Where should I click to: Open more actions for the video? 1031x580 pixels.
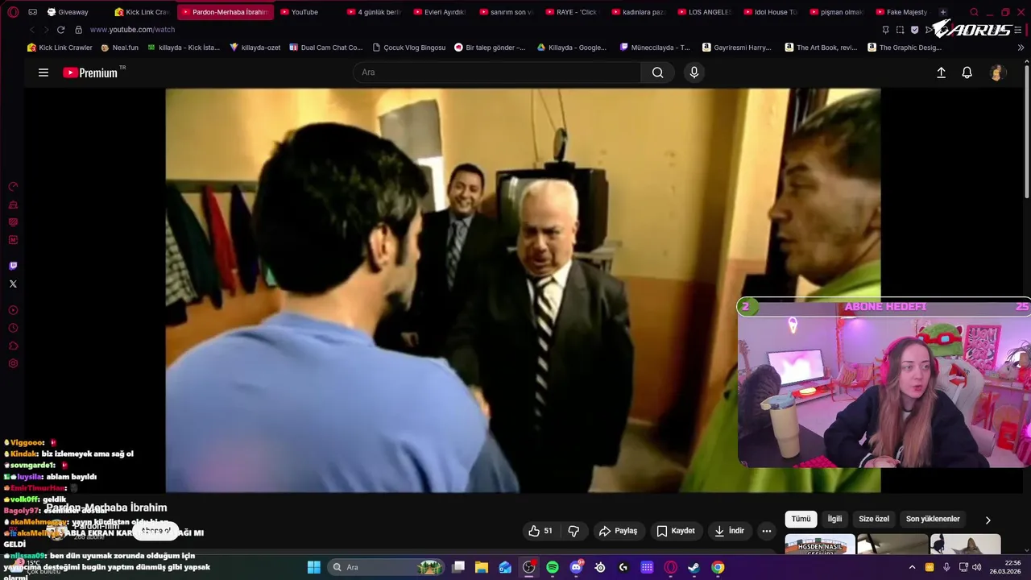pos(767,531)
